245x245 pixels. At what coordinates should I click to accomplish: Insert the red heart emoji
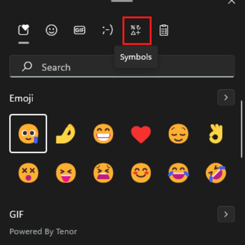[x=141, y=134]
